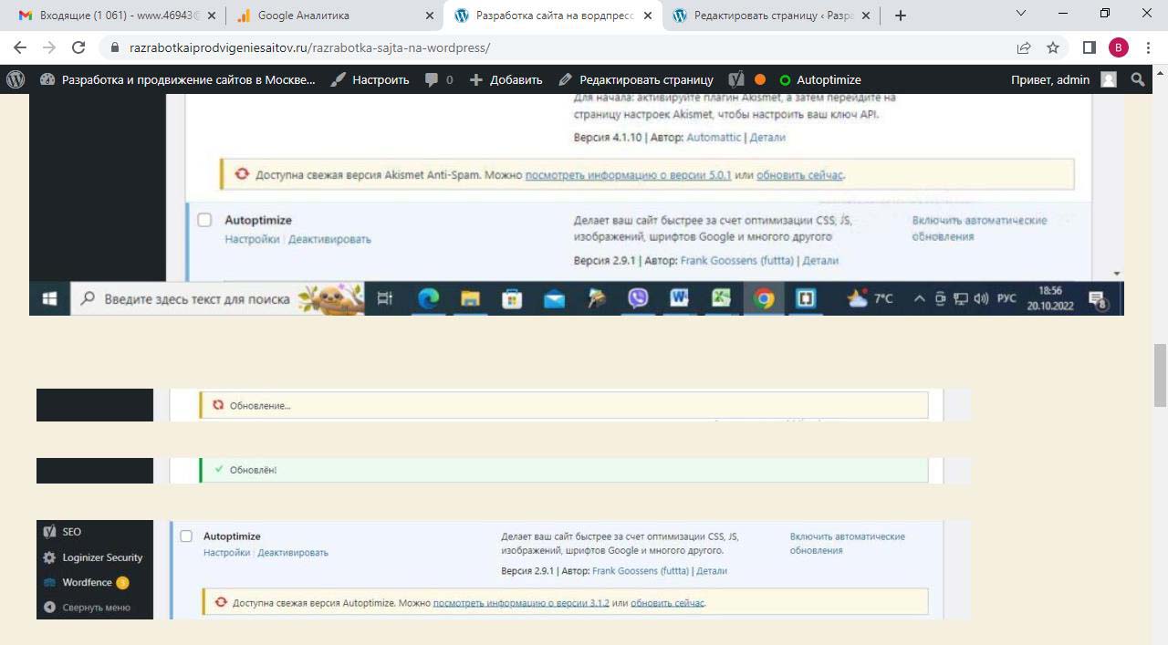Screen dimensions: 1168x645
Task: Click Редактировать страницу in admin bar
Action: pos(635,79)
